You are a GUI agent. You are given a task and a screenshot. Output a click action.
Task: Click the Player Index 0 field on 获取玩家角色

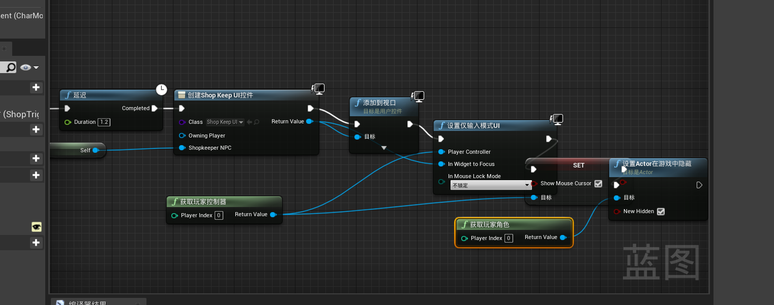click(x=508, y=238)
